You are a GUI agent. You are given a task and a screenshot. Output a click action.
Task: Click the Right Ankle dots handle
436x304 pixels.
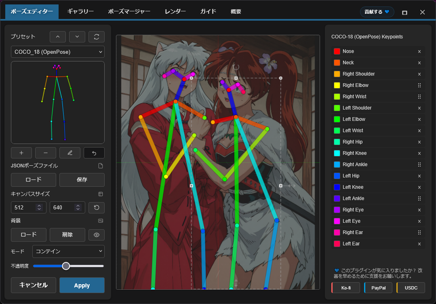pyautogui.click(x=419, y=165)
